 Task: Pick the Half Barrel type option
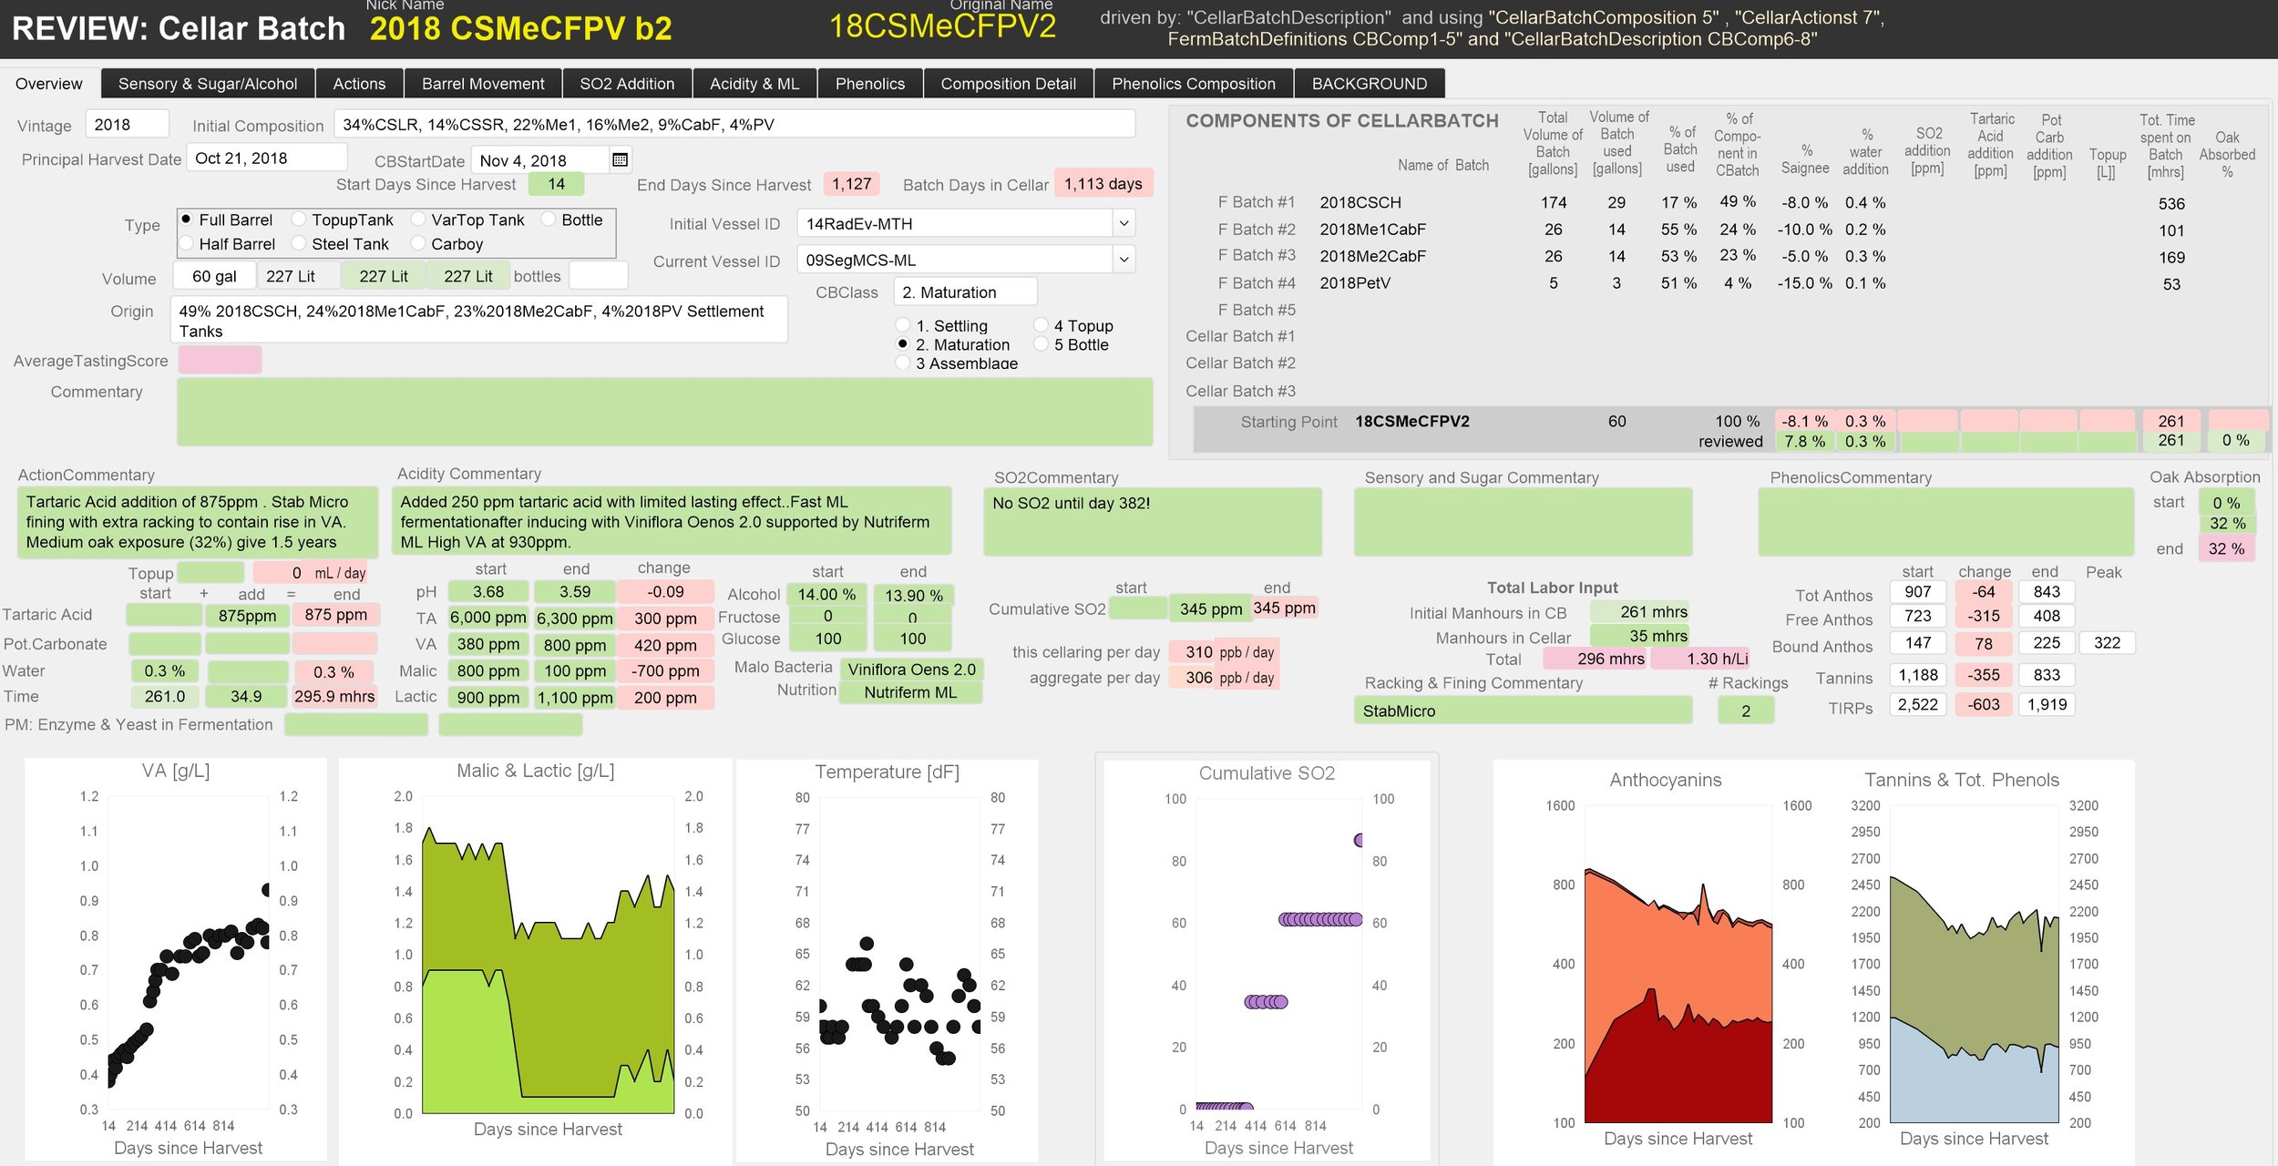pyautogui.click(x=186, y=243)
